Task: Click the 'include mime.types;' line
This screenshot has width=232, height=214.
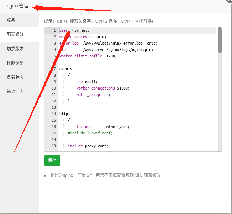Action: 103,127
